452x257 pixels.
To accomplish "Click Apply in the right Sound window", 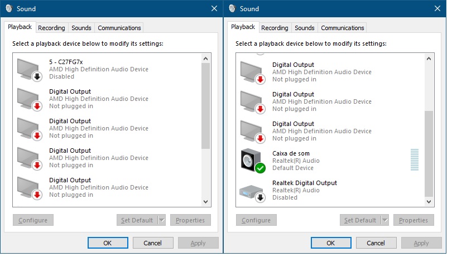I will [421, 243].
